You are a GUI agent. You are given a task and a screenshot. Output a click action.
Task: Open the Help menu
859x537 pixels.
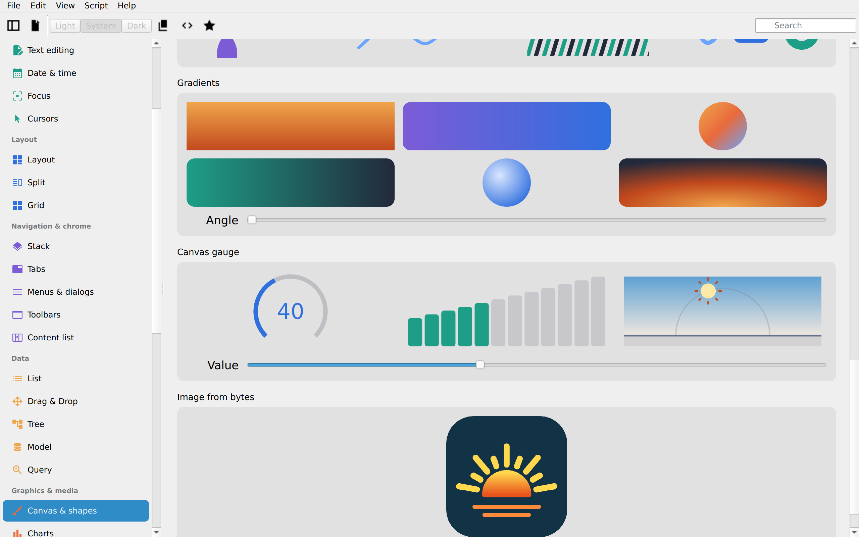127,6
